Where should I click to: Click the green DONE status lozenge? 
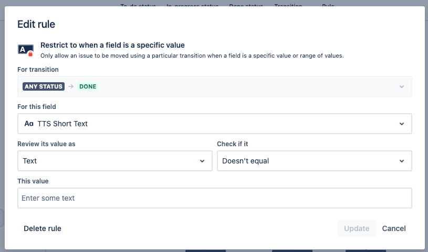click(88, 86)
